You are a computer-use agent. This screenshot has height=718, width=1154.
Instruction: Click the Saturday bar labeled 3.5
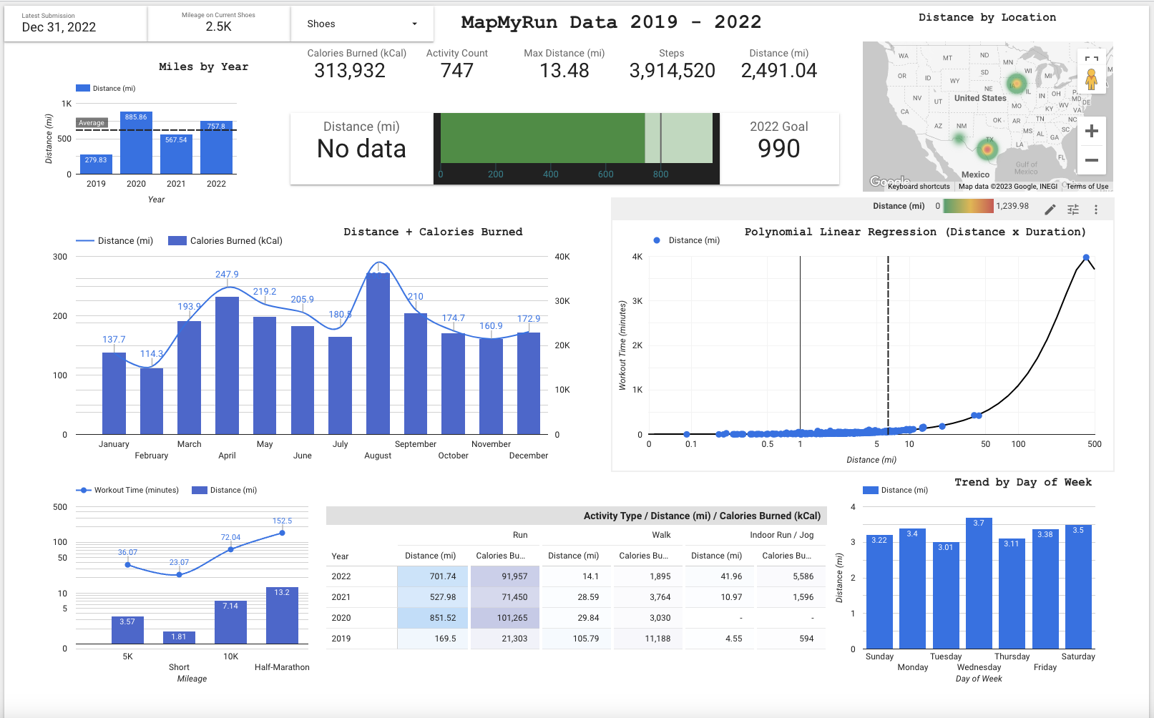pyautogui.click(x=1078, y=587)
